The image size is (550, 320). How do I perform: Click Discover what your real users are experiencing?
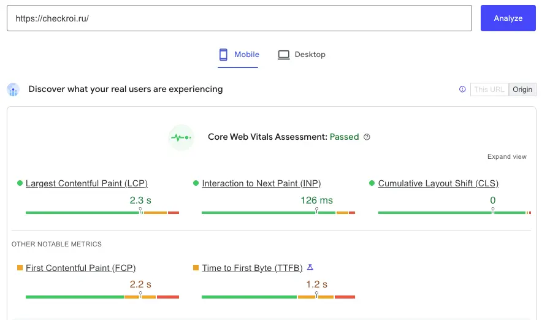[x=126, y=89]
